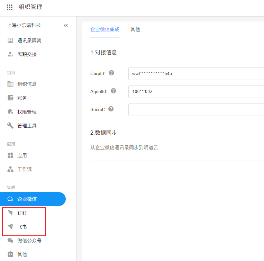
Task: Click the 通讯录隔离 sidebar icon
Action: [10, 40]
